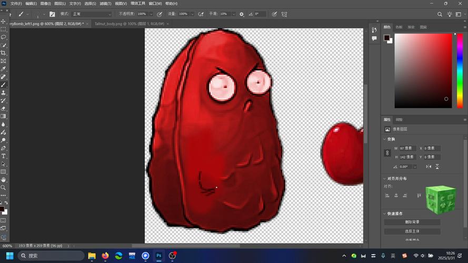Collapse the Align and Distribute section
The height and width of the screenshot is (263, 468).
coord(385,179)
